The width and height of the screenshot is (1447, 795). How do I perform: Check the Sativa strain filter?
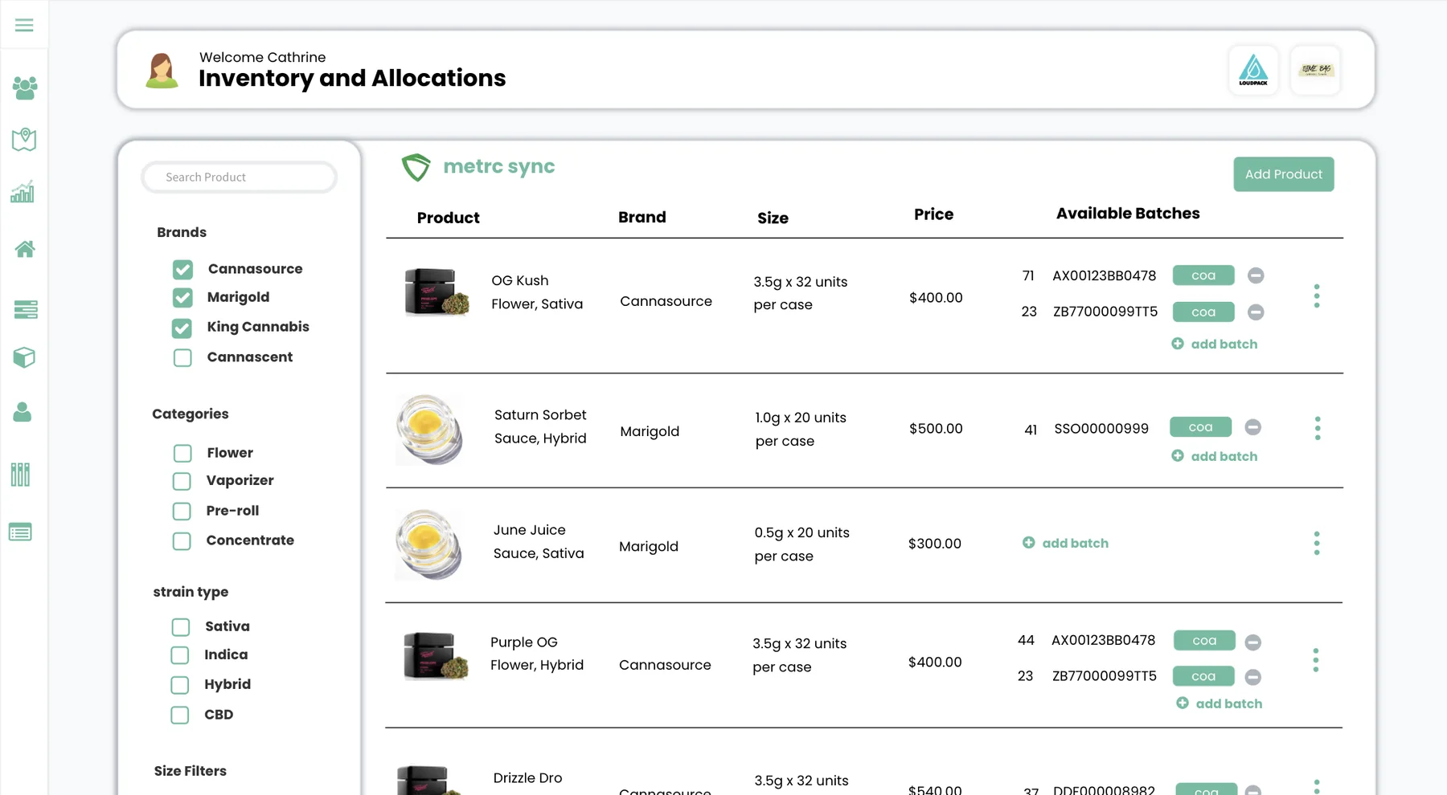(181, 626)
